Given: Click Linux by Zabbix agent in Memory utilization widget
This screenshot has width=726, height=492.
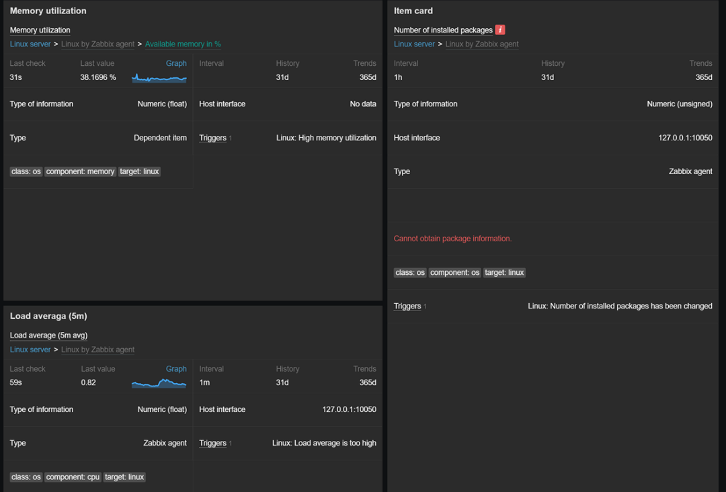Looking at the screenshot, I should pyautogui.click(x=97, y=44).
